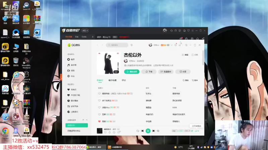Play the MV of 讲不出再见
Image resolution: width=268 pixels, height=150 pixels.
pyautogui.click(x=116, y=101)
